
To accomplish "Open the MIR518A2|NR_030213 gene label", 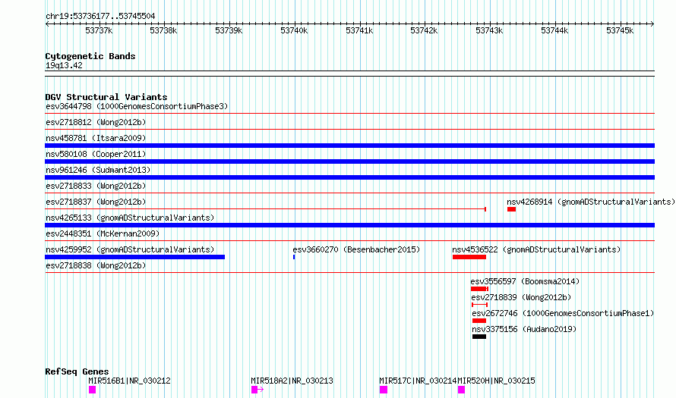I will 292,381.
